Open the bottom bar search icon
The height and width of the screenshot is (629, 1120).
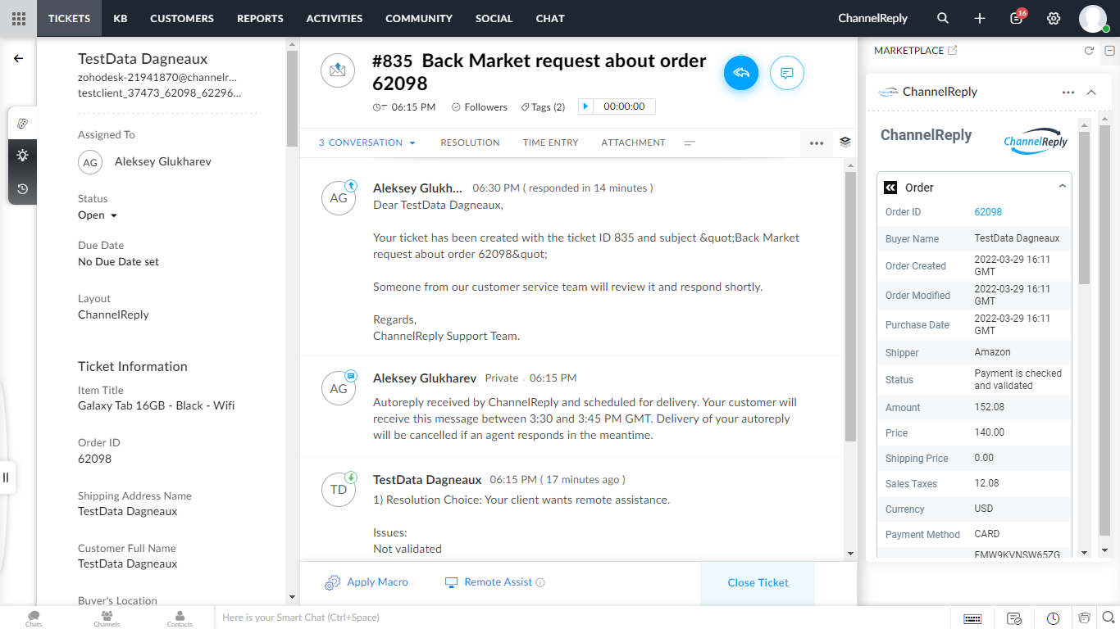1108,618
